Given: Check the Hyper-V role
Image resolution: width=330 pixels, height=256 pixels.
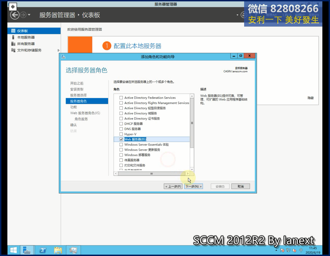Looking at the screenshot, I should coord(121,134).
